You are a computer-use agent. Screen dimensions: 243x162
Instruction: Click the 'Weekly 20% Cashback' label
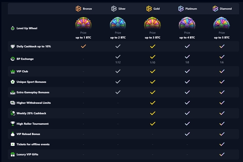pyautogui.click(x=31, y=113)
